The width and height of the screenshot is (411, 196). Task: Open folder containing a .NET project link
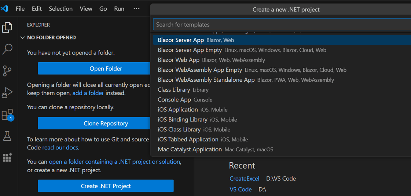point(114,162)
